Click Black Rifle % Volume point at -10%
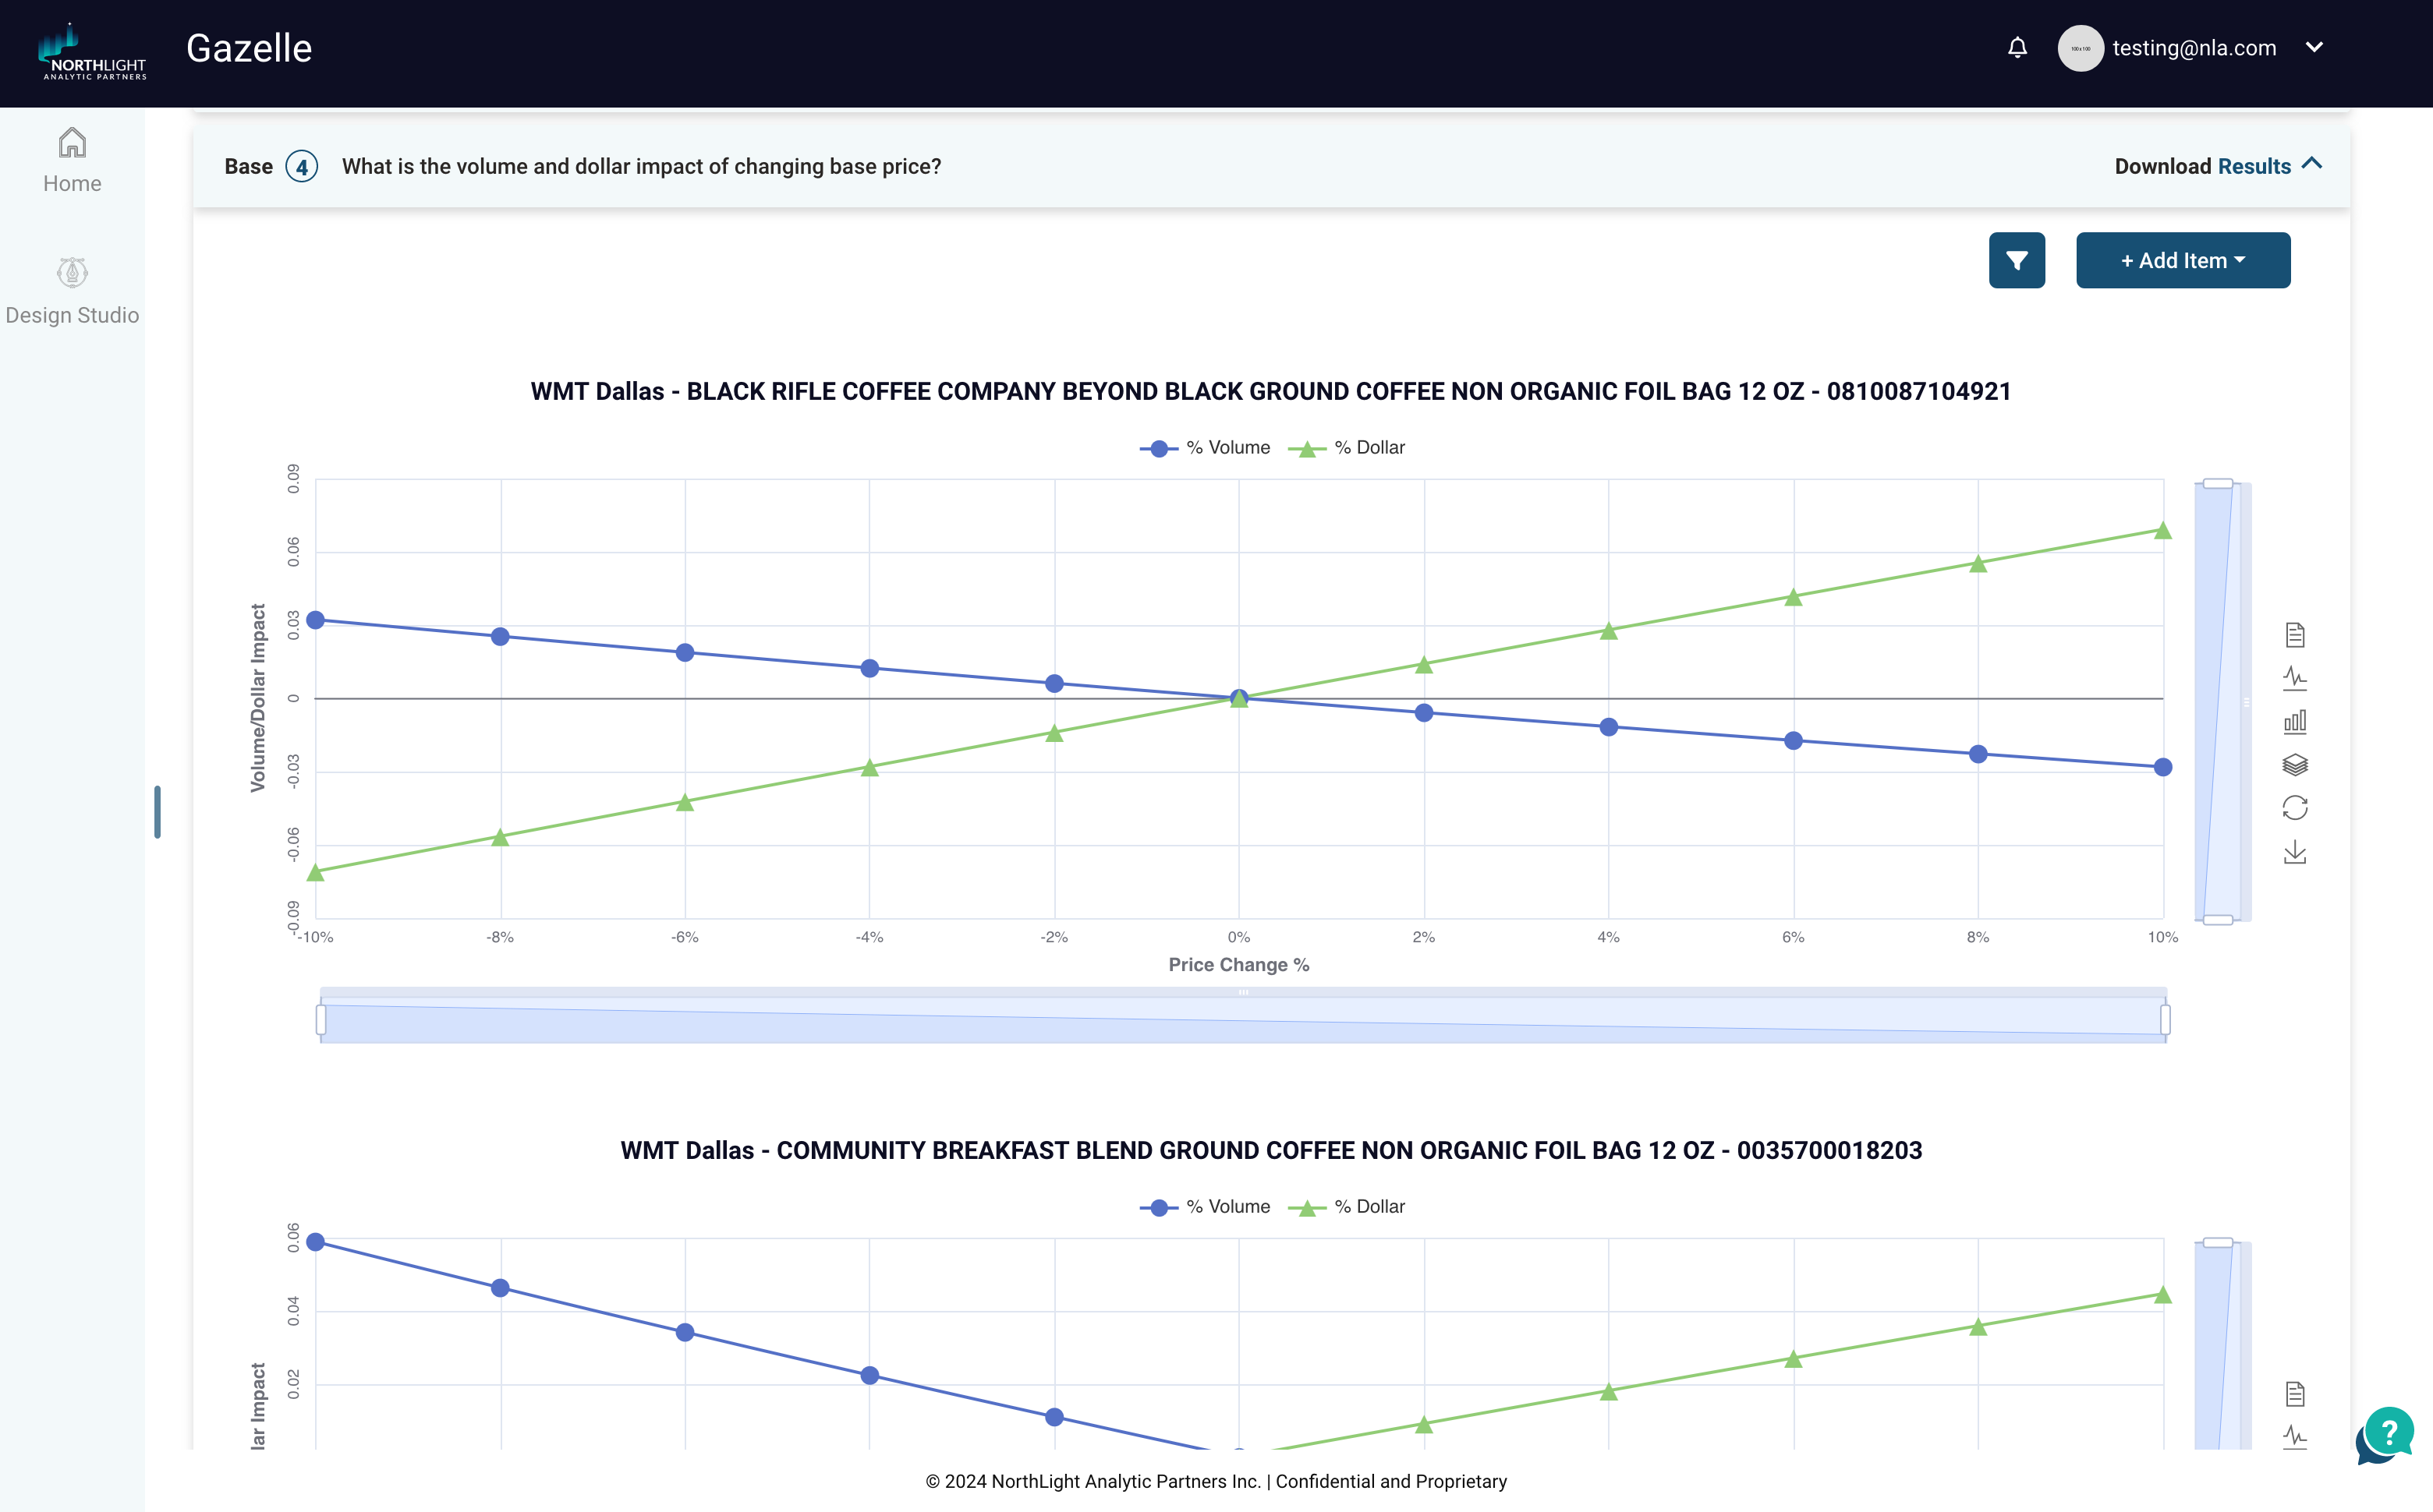2433x1512 pixels. [315, 620]
